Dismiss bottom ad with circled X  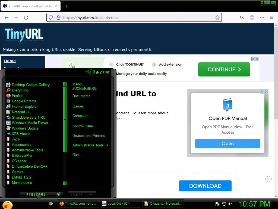tap(268, 179)
